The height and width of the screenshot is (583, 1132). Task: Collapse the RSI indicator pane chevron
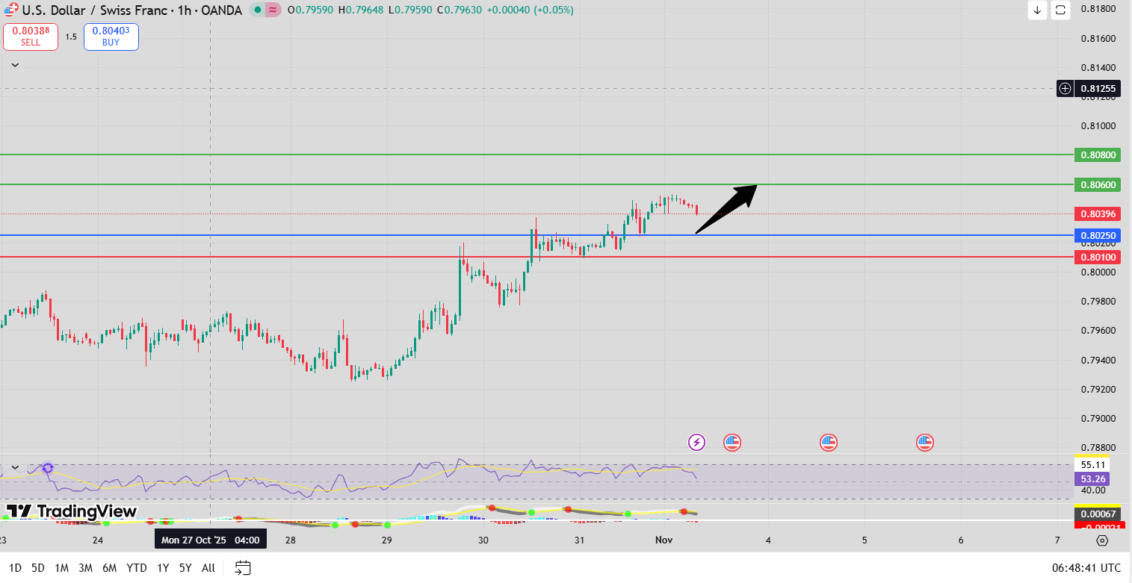coord(13,467)
